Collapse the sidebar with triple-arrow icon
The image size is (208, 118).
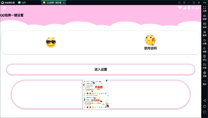coord(204,2)
